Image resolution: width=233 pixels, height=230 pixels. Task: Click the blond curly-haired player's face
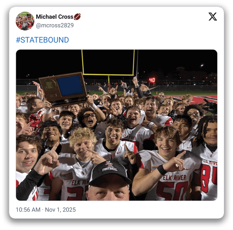coord(83,147)
